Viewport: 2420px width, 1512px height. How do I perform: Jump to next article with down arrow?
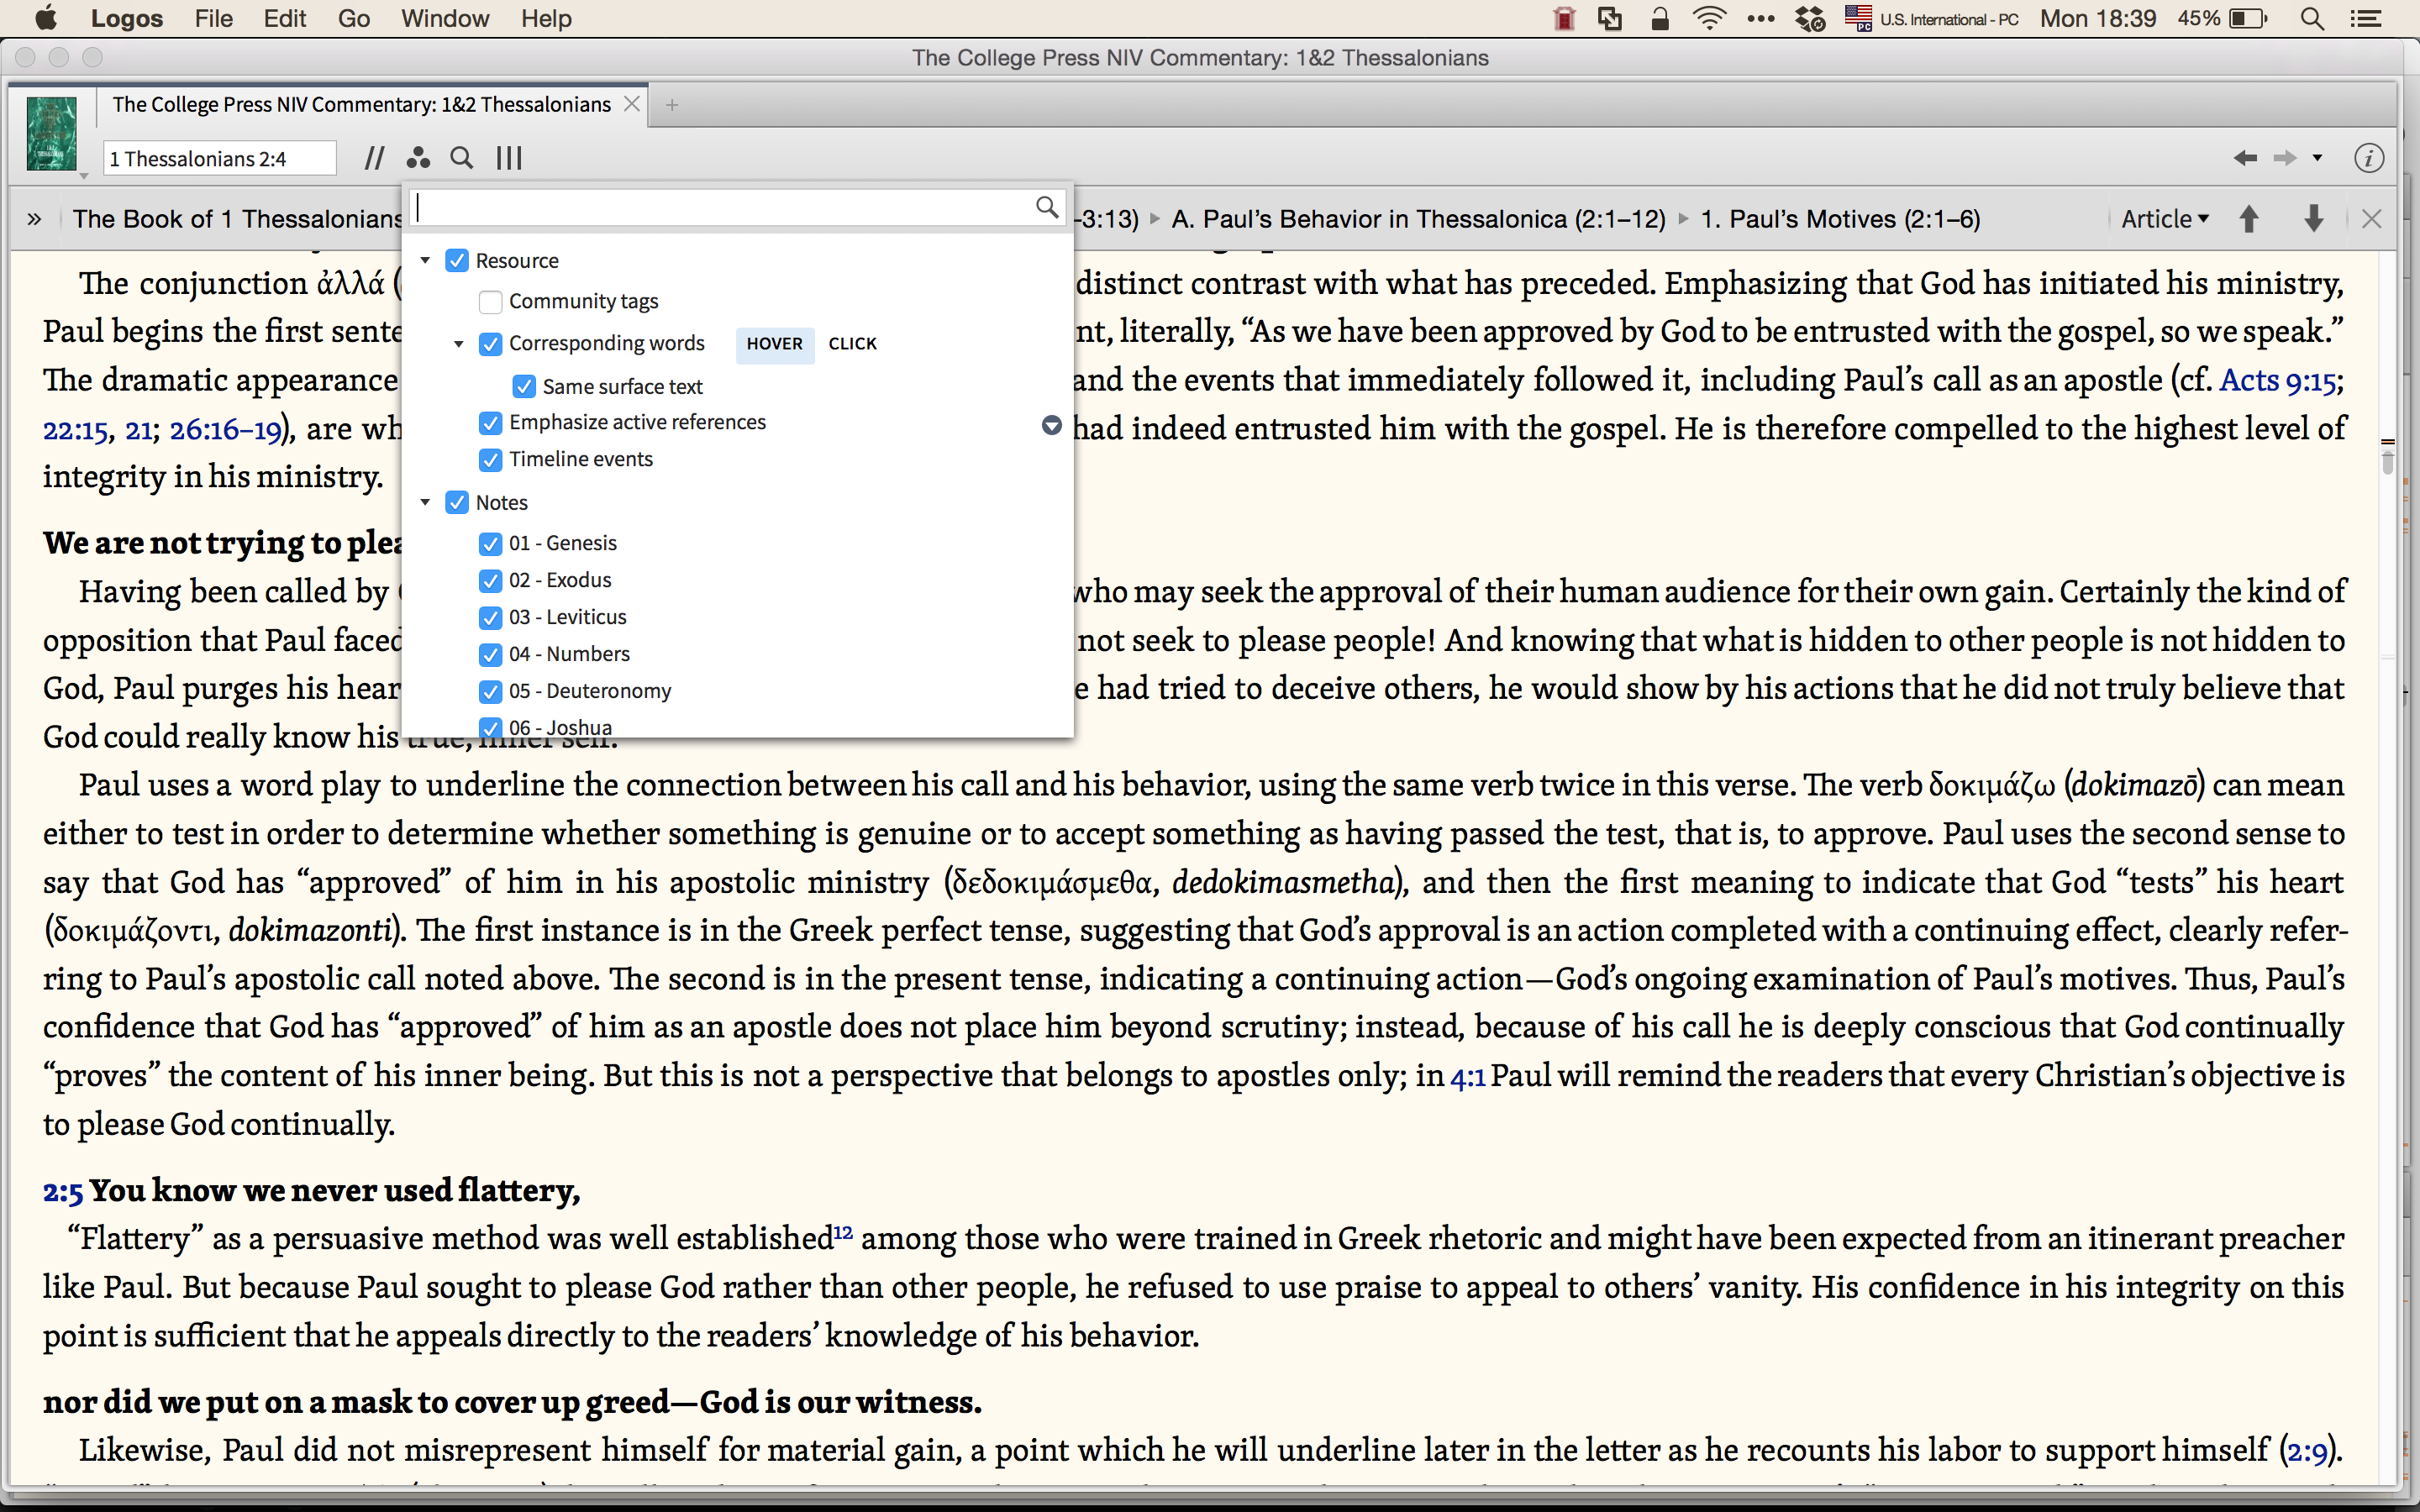[2312, 219]
